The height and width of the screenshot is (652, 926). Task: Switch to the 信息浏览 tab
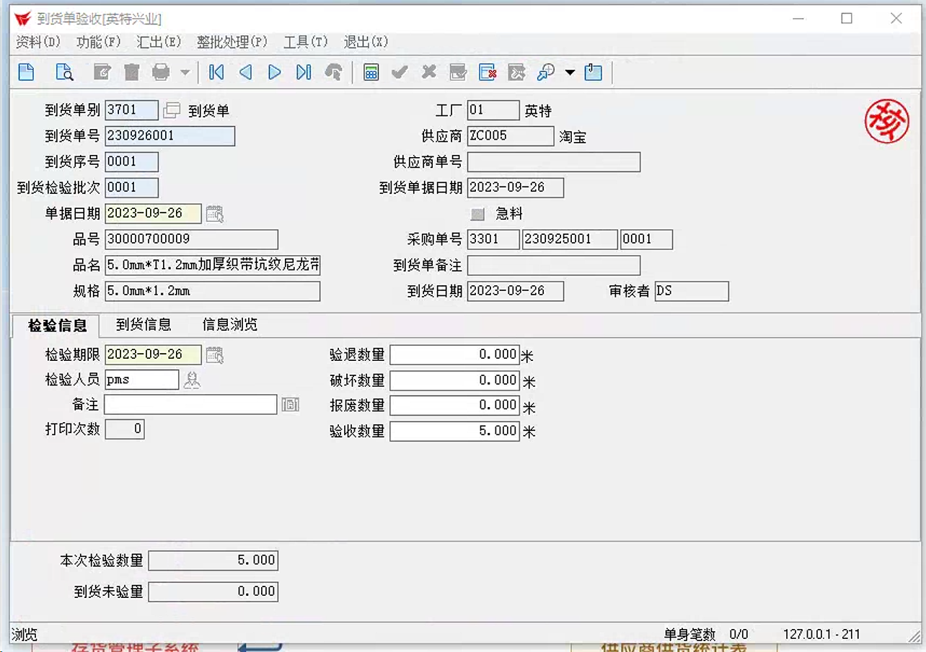230,325
